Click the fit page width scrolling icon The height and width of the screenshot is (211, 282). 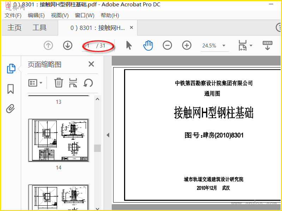coord(243,45)
